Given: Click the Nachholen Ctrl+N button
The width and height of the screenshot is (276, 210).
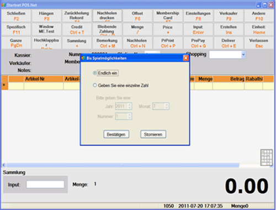Looking at the screenshot, I should pos(137,43).
